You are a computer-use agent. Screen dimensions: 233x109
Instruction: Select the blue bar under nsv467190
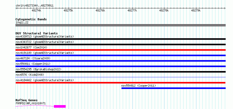120,61
